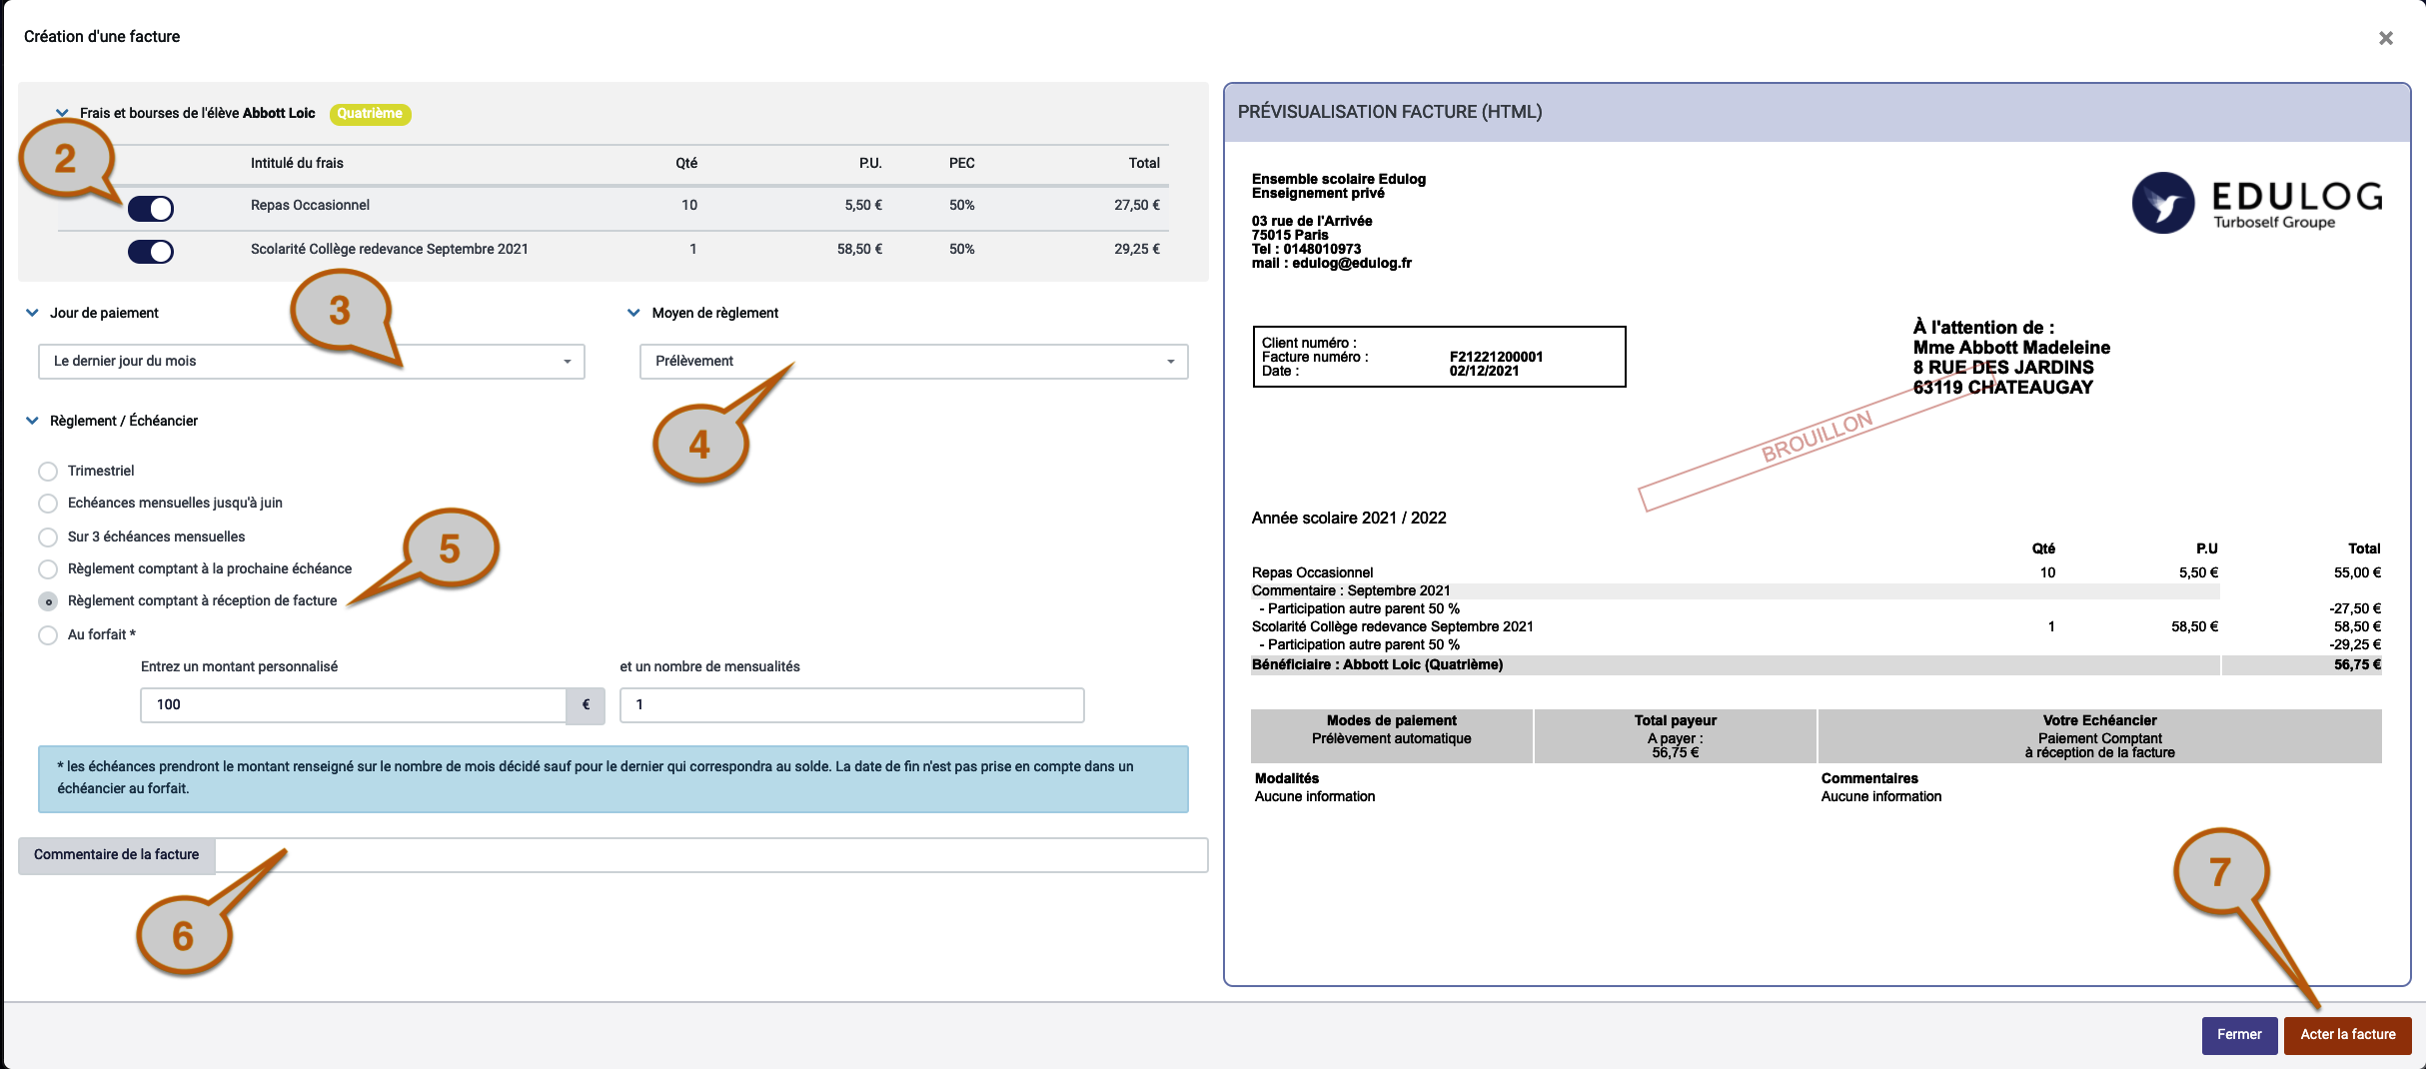The width and height of the screenshot is (2426, 1069).
Task: Click the Scolarité Collège redevance Septembre 2021 fee label
Action: click(390, 249)
